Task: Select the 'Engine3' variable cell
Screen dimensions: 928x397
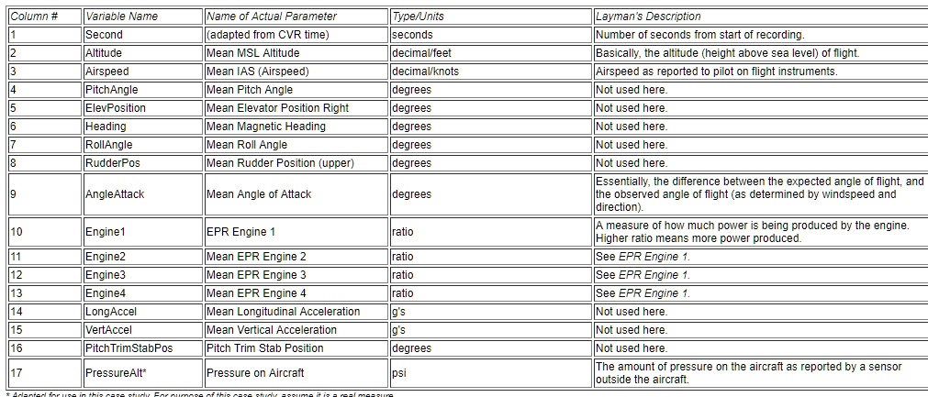Action: (143, 275)
